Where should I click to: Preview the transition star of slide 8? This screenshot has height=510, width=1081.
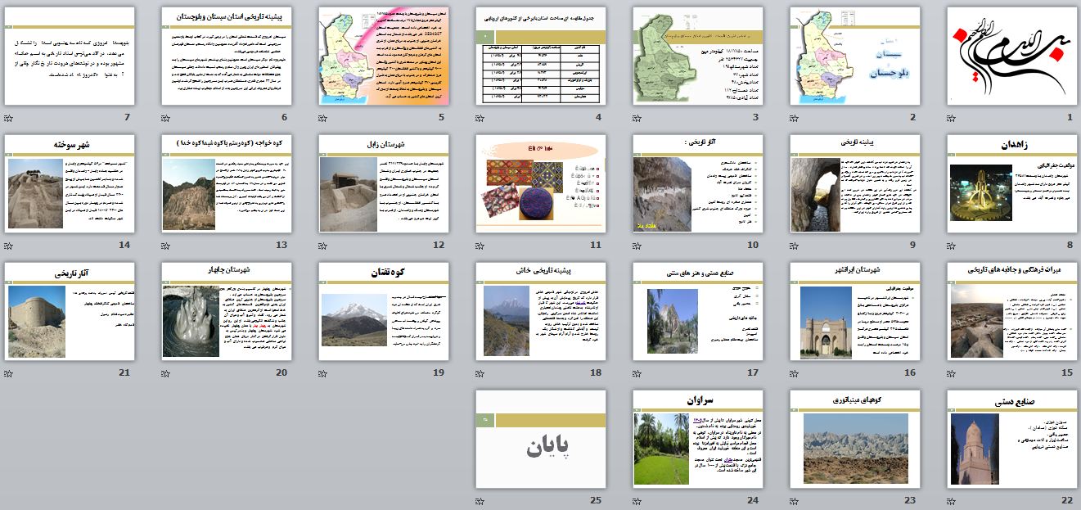[951, 246]
